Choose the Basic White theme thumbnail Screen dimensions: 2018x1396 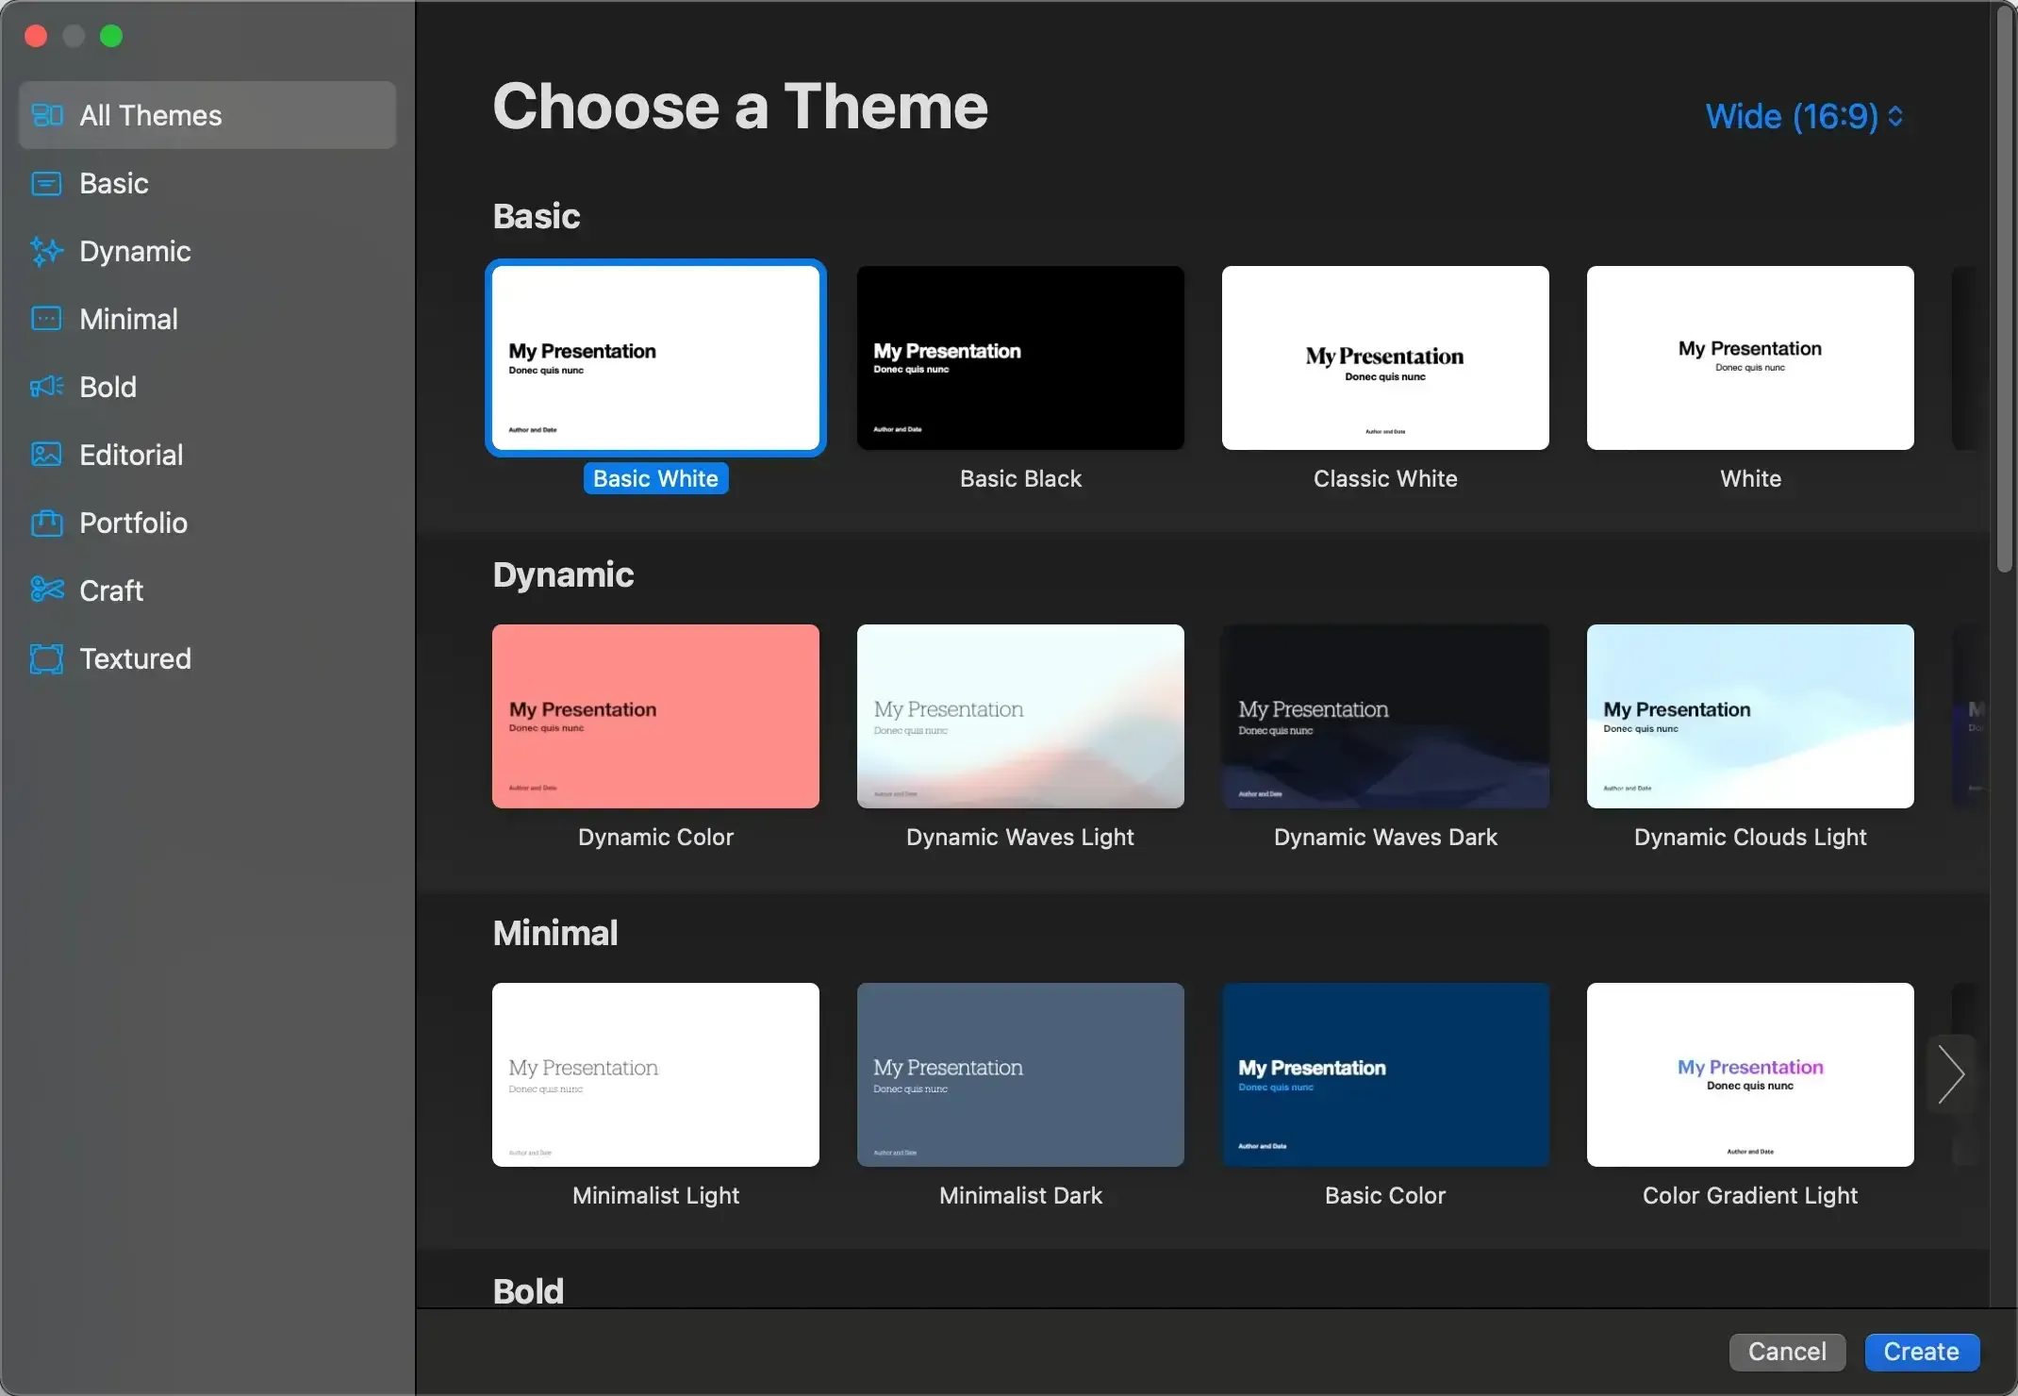[655, 357]
